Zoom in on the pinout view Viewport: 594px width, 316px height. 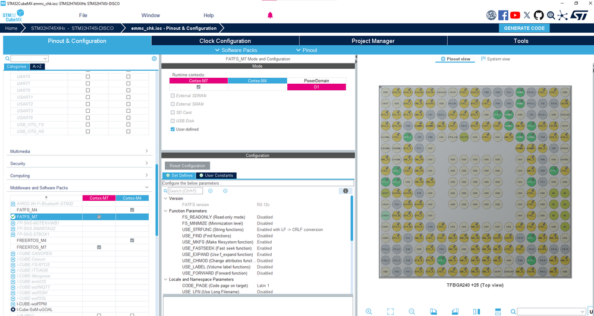point(369,311)
